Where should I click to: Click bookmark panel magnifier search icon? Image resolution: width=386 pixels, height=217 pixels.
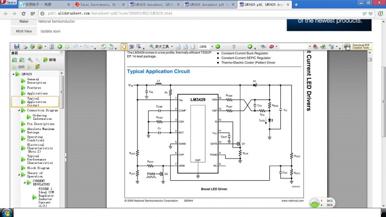tap(30, 60)
